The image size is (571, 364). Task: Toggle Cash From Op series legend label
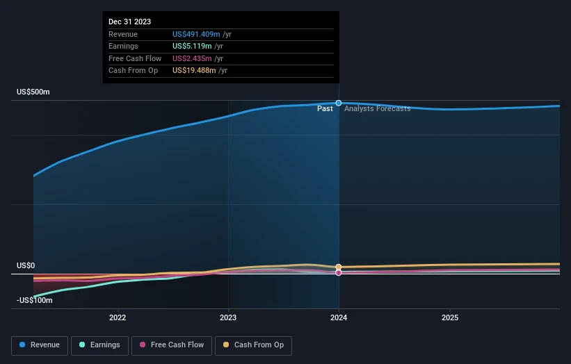259,345
